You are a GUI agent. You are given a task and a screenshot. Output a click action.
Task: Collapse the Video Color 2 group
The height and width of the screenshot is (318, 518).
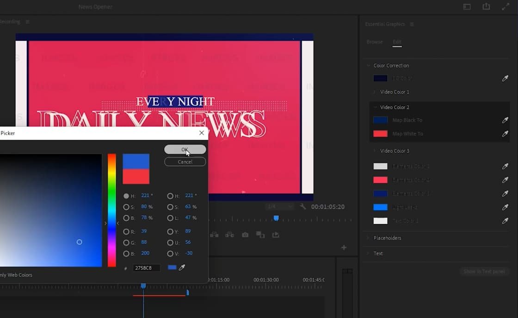pos(375,107)
